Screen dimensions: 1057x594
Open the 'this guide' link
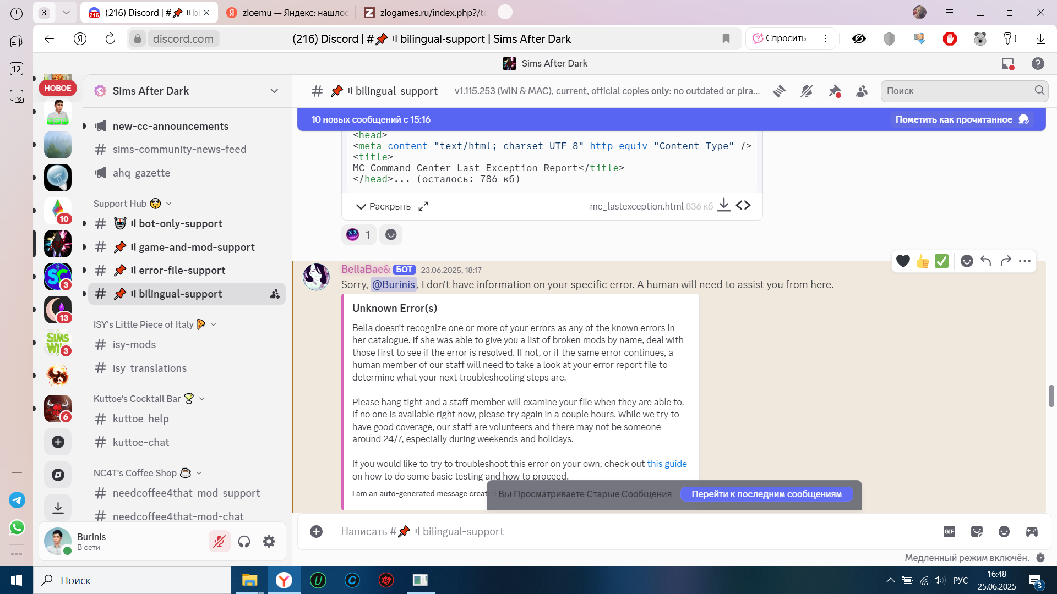(x=667, y=464)
